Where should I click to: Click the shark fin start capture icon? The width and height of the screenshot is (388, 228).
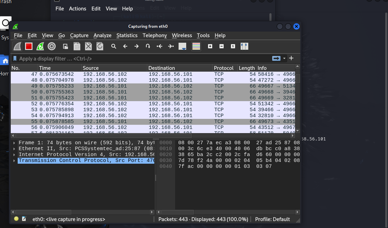coord(18,46)
